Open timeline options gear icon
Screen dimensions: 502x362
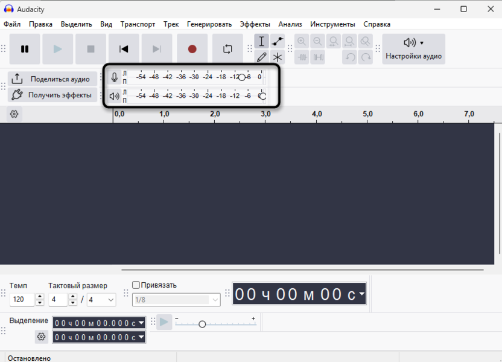(x=14, y=114)
